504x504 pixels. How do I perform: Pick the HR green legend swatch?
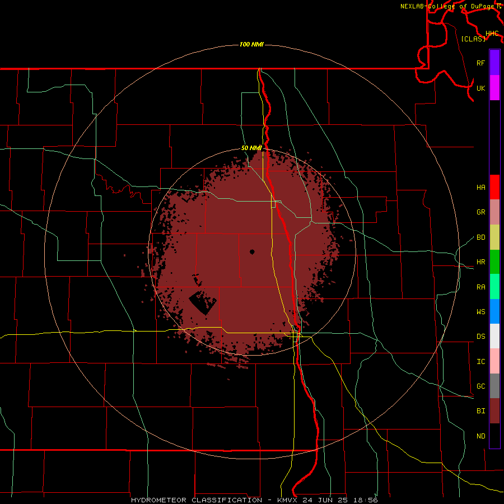[494, 262]
